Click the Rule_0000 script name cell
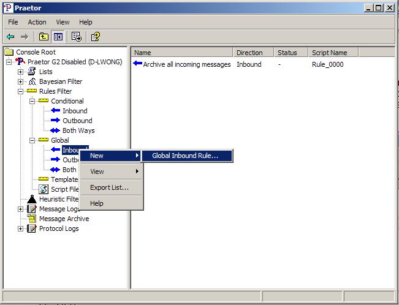This screenshot has height=305, width=399. [x=327, y=64]
